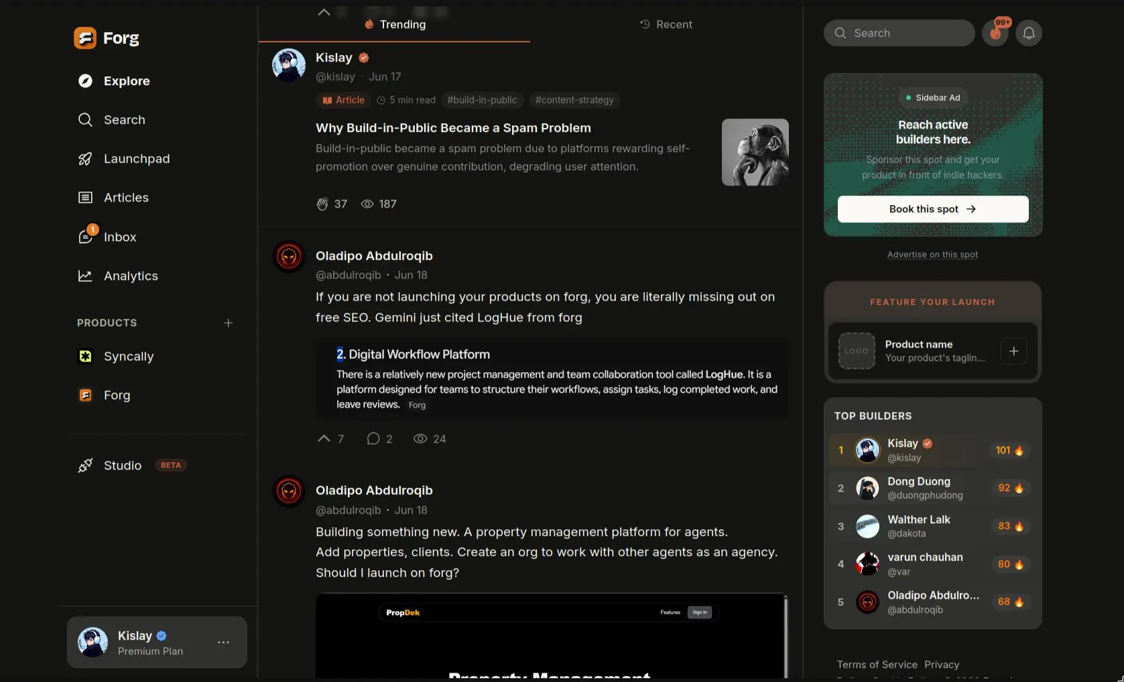Open Studio beta tool
This screenshot has height=682, width=1124.
click(x=132, y=466)
